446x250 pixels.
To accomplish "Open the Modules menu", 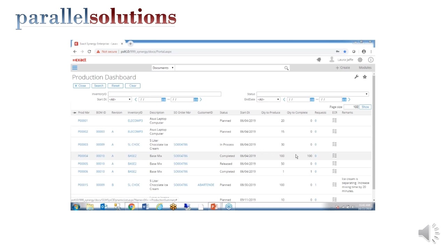I will point(365,68).
